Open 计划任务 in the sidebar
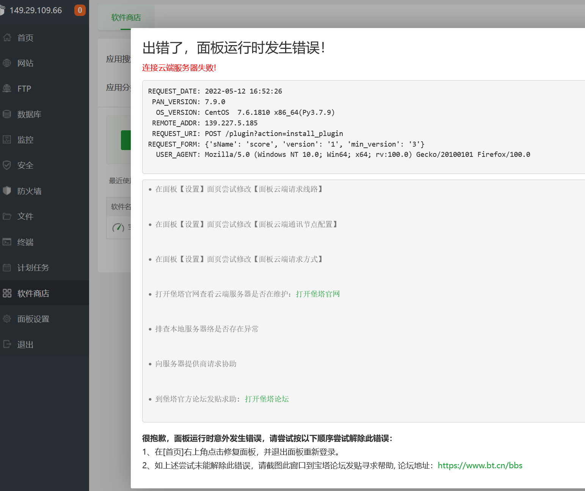 pyautogui.click(x=44, y=267)
